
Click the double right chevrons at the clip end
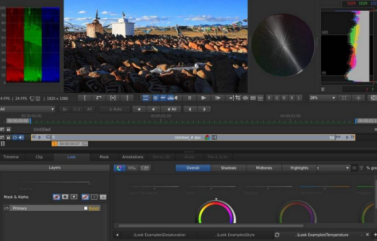point(352,137)
